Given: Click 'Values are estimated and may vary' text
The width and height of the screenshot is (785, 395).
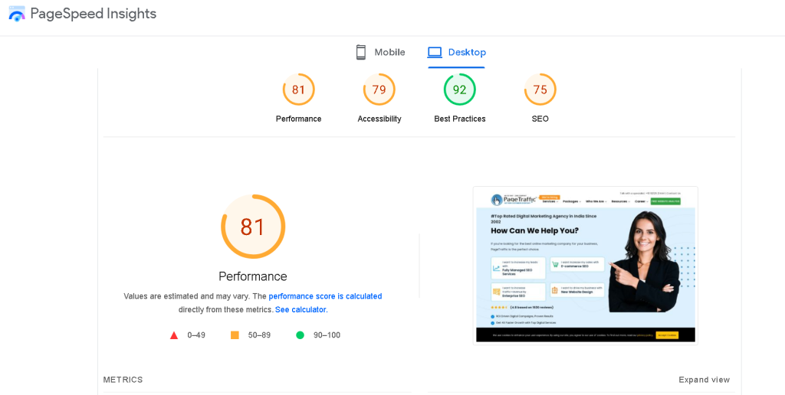Looking at the screenshot, I should tap(186, 296).
